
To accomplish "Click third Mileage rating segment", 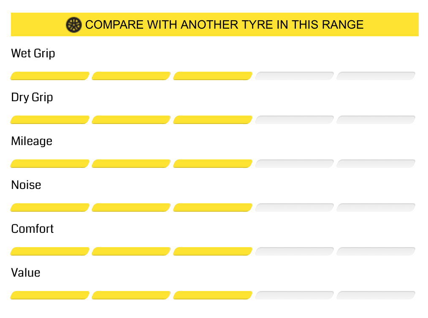I will point(213,164).
